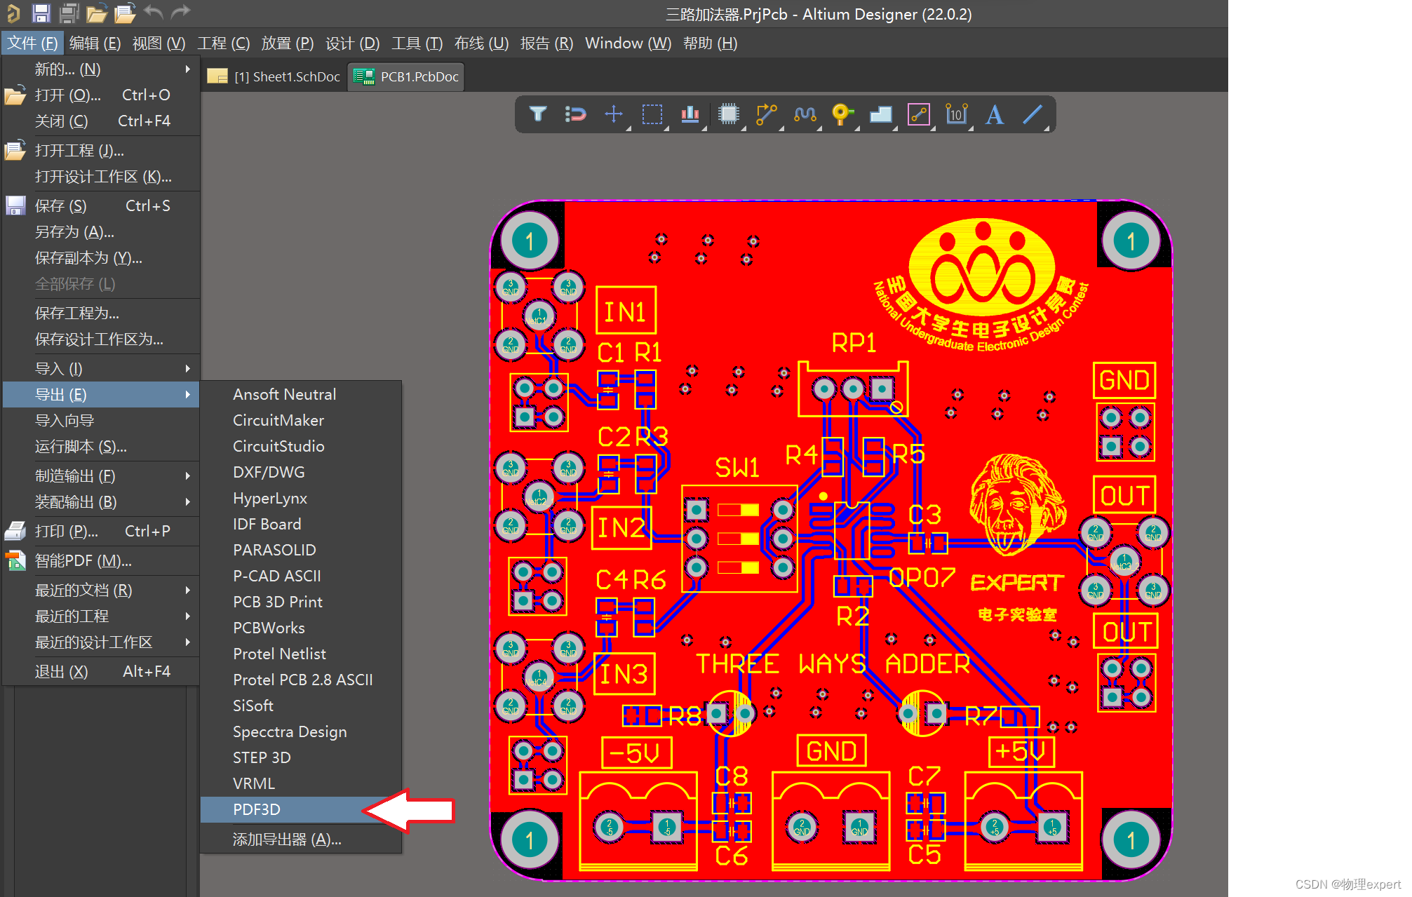Select the Filter funnel tool
Screen dimensions: 1412x897
click(x=537, y=114)
